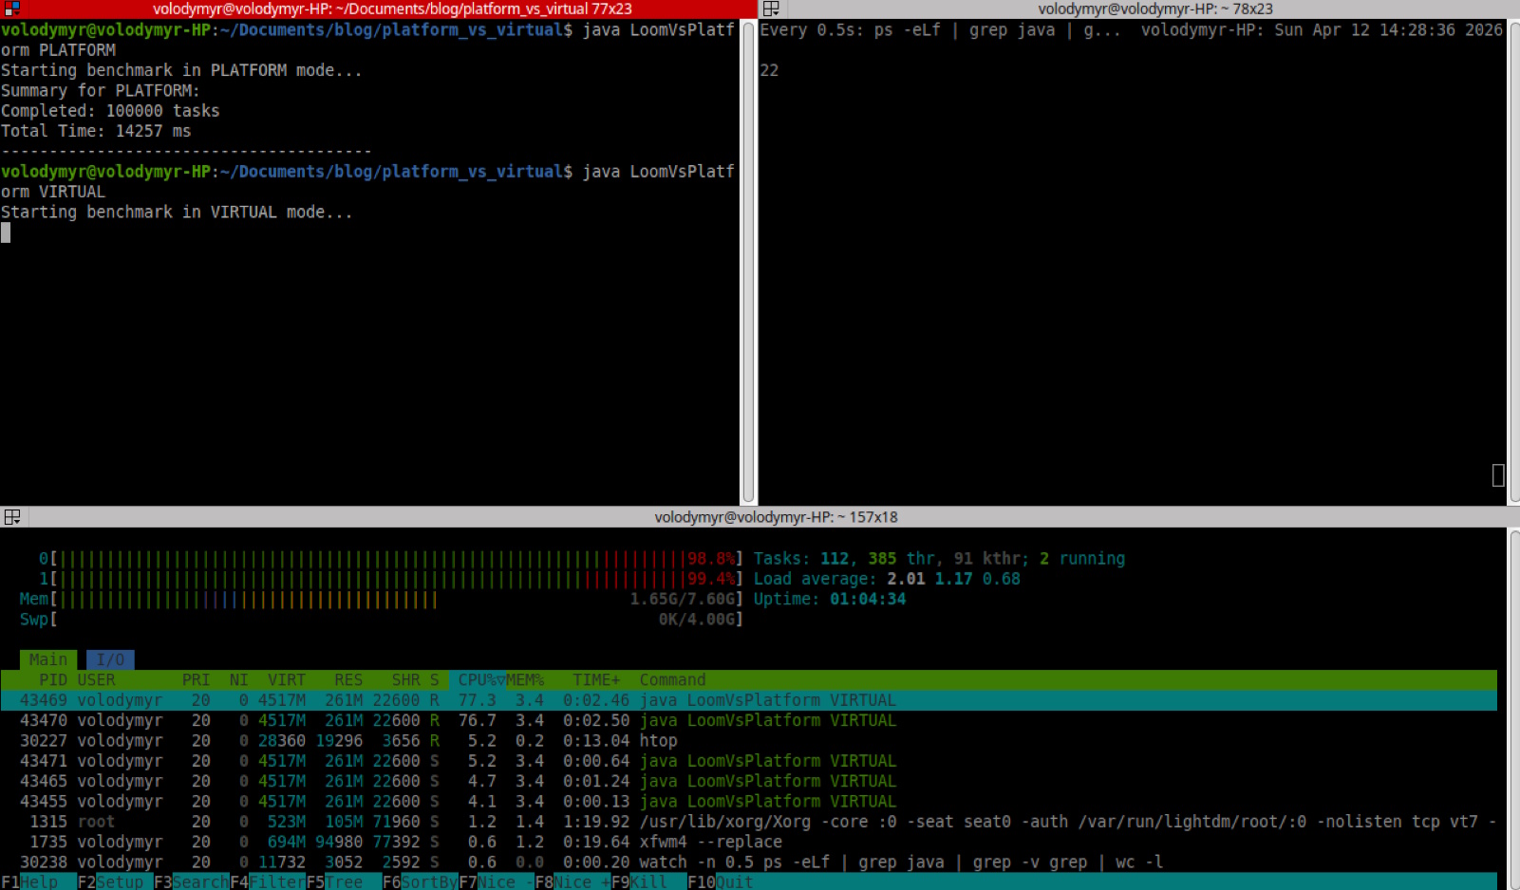The height and width of the screenshot is (890, 1520).
Task: Switch to the I/O tab in htop
Action: 110,659
